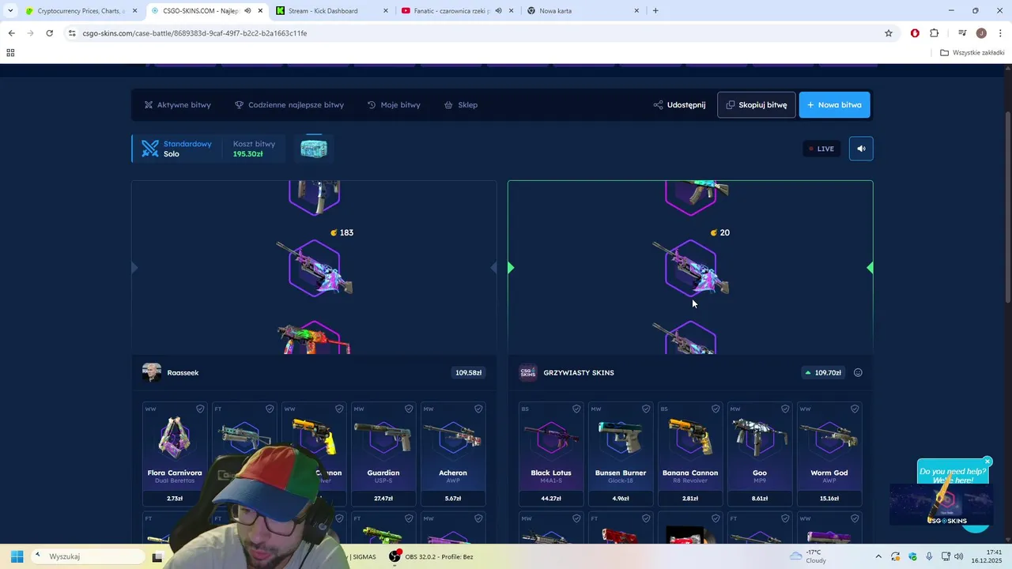The width and height of the screenshot is (1012, 569).
Task: Go to Moje bitwy
Action: tap(394, 104)
